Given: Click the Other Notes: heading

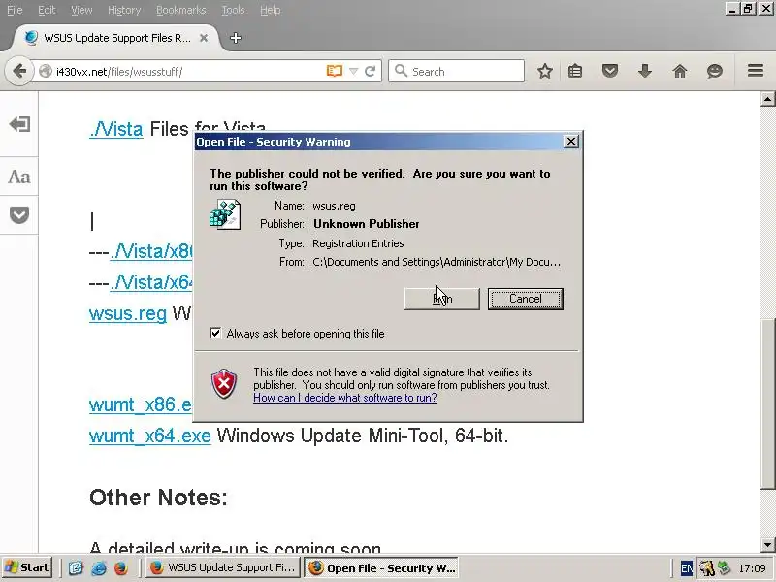Looking at the screenshot, I should (x=158, y=498).
